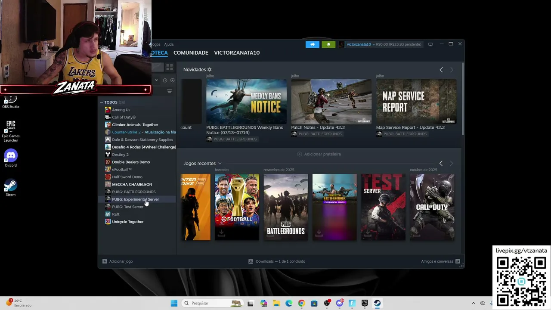This screenshot has height=310, width=551.
Task: Show previous recent games in shelf
Action: coord(441,164)
